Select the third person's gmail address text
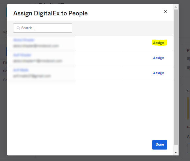190x161 pixels. (x=32, y=76)
